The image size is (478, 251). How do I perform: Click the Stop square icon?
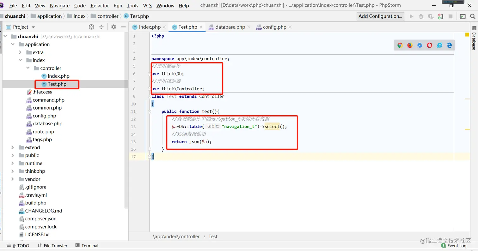[x=450, y=16]
